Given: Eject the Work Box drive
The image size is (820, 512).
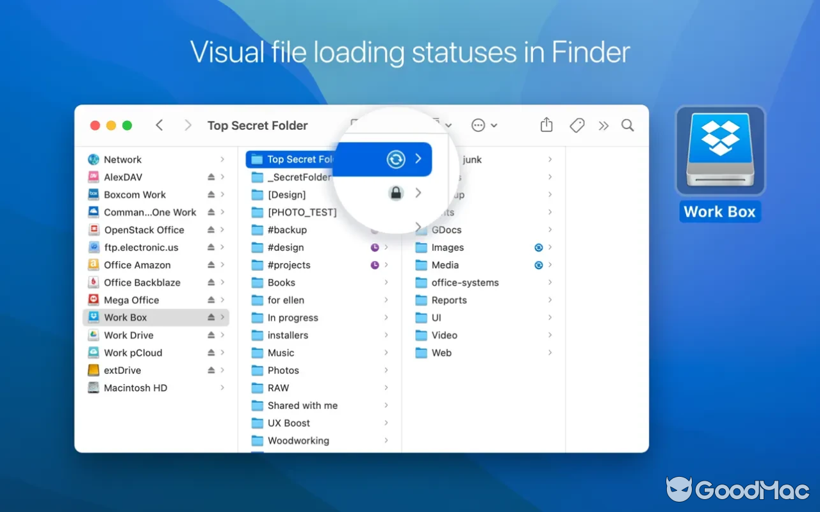Looking at the screenshot, I should pyautogui.click(x=210, y=317).
